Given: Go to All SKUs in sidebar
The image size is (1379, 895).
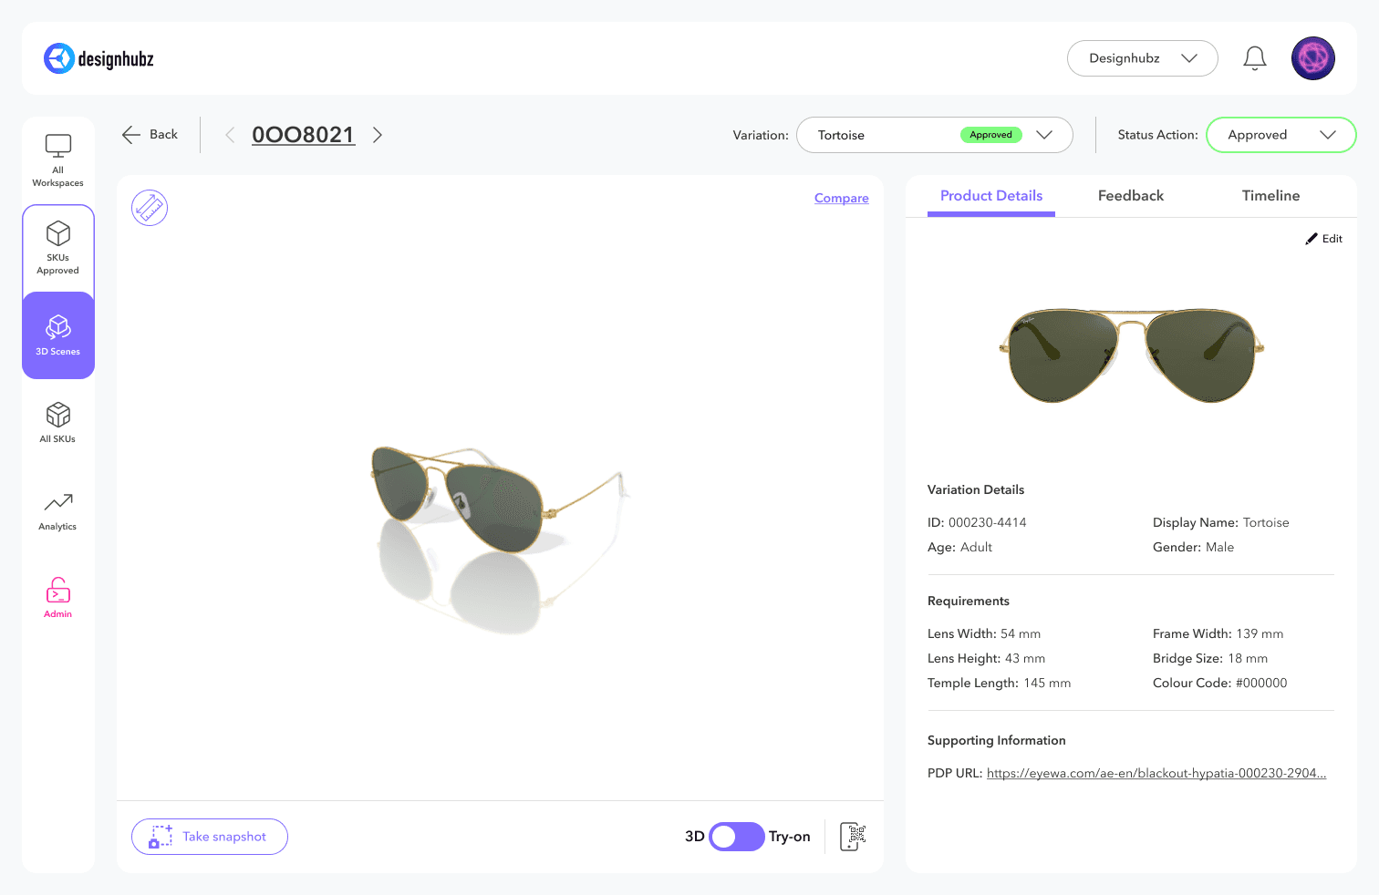Looking at the screenshot, I should [x=58, y=423].
